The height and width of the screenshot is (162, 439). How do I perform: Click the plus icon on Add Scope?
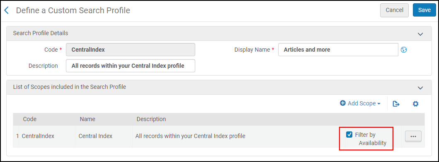coord(343,103)
